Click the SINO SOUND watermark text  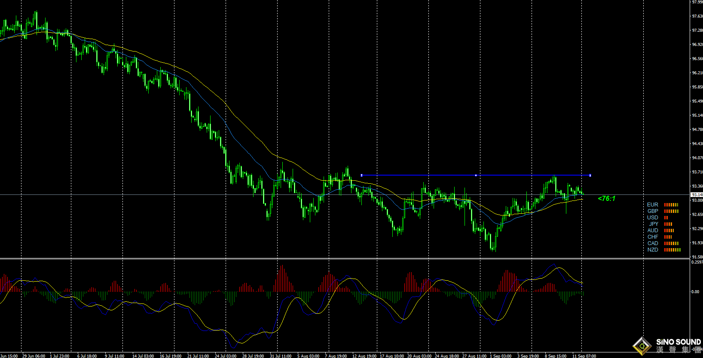click(x=679, y=342)
